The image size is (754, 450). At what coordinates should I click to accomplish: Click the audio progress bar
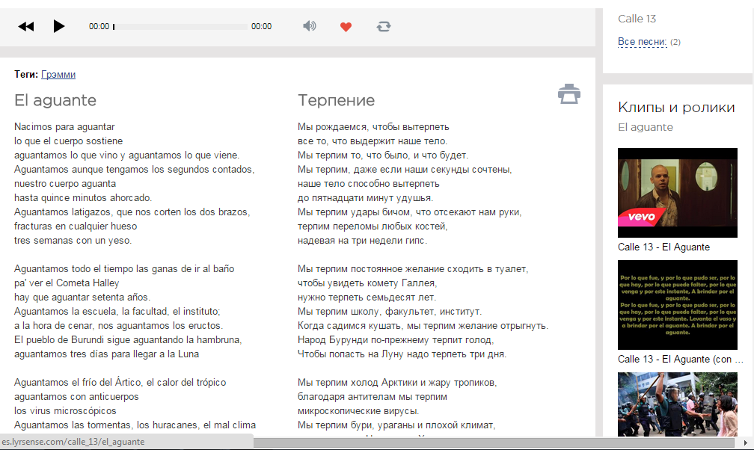pyautogui.click(x=180, y=27)
